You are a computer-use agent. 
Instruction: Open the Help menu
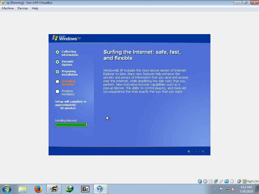click(x=35, y=8)
